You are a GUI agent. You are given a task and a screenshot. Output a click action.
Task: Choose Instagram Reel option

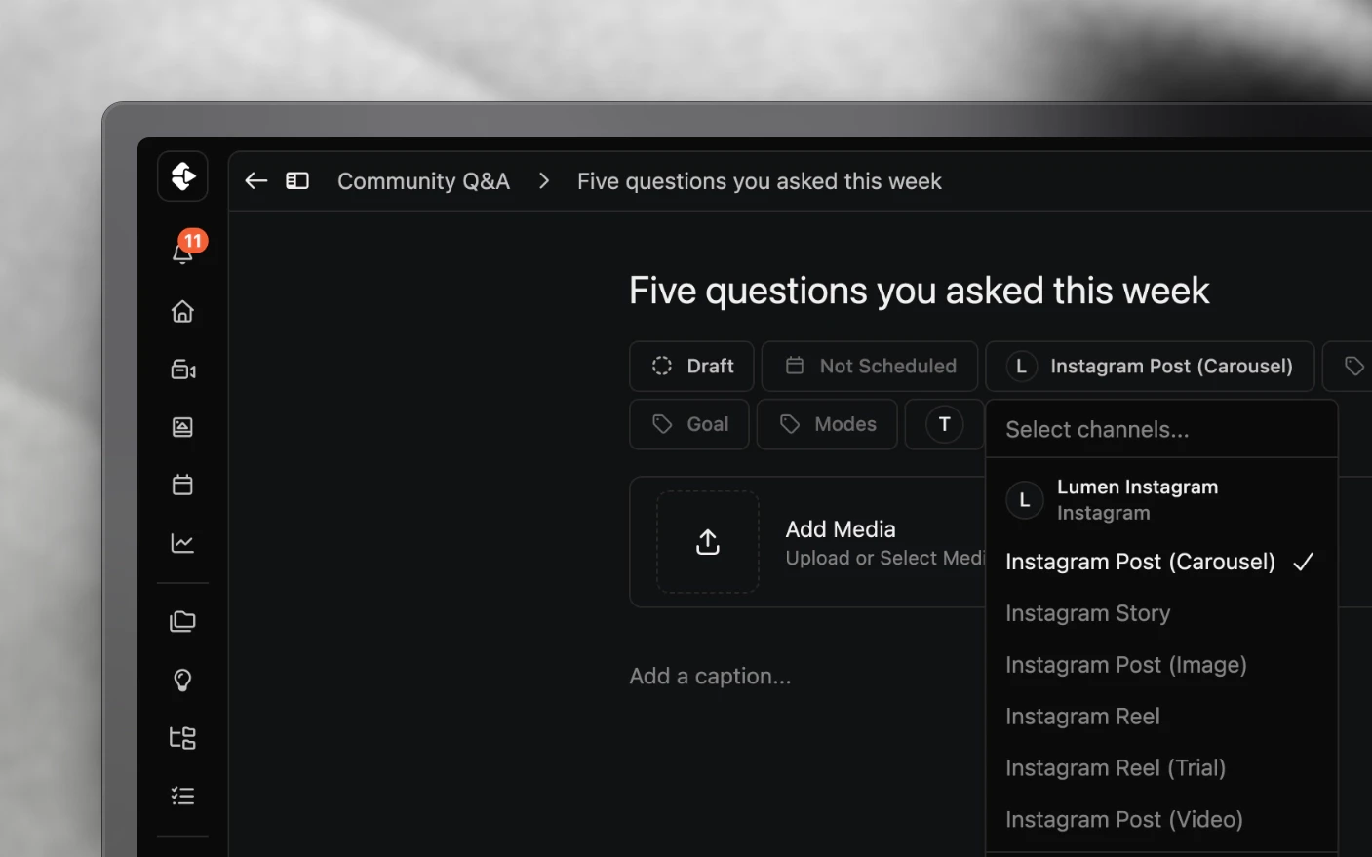[1161, 717]
